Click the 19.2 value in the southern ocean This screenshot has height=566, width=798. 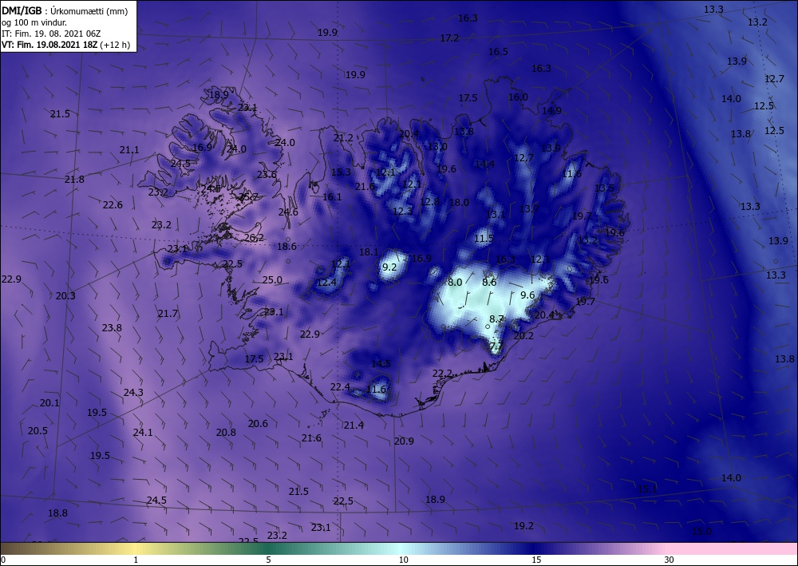tap(523, 526)
